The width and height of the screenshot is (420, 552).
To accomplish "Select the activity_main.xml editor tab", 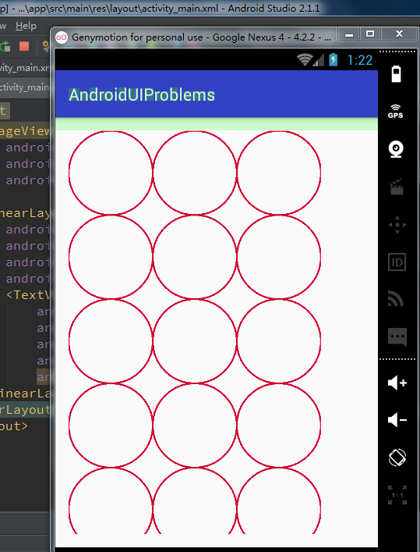I will (24, 68).
